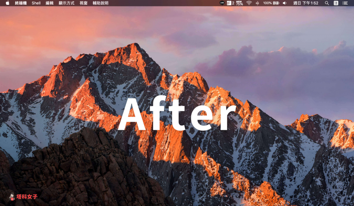Open Spotlight search
The width and height of the screenshot is (354, 206).
click(x=327, y=3)
